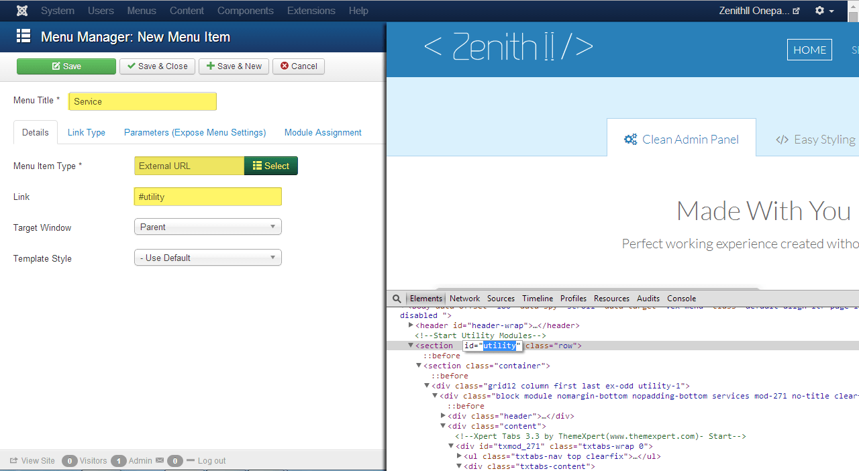
Task: Click the HOME navigation link
Action: coord(809,50)
